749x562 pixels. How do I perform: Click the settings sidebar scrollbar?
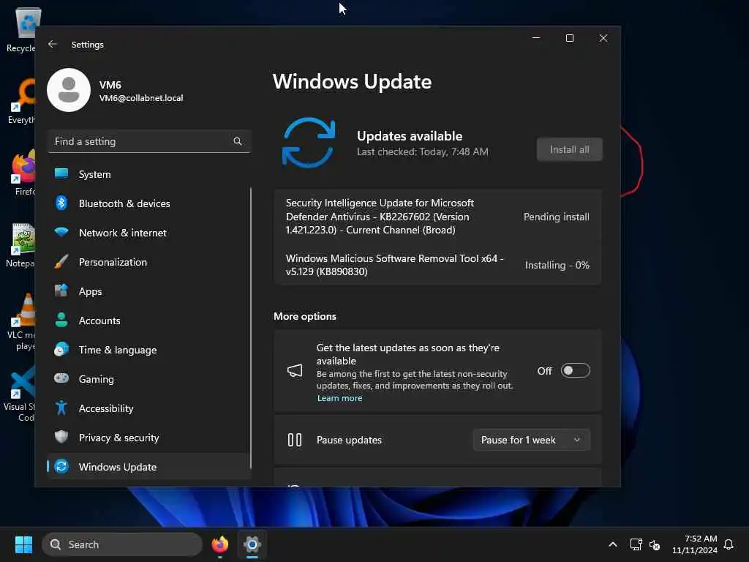pos(250,329)
